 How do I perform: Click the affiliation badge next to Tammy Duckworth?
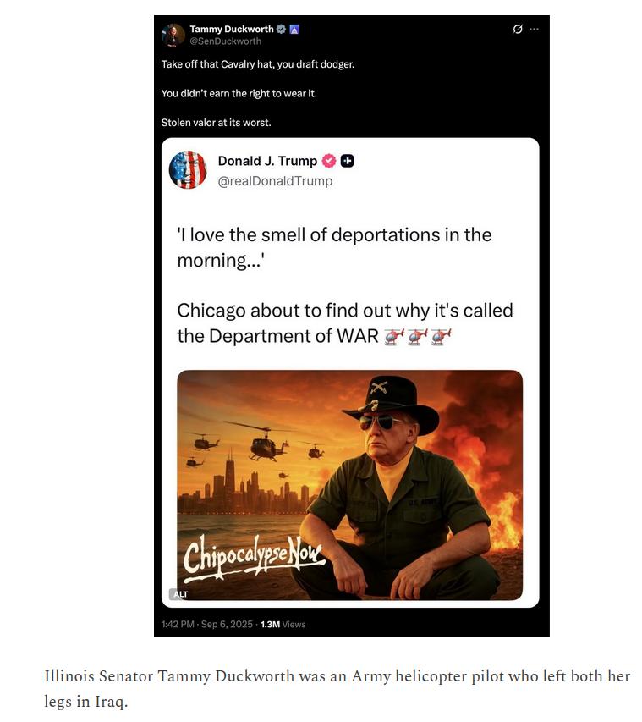pos(294,29)
